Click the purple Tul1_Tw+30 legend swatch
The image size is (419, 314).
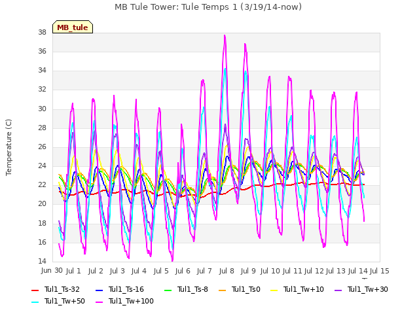(338, 290)
